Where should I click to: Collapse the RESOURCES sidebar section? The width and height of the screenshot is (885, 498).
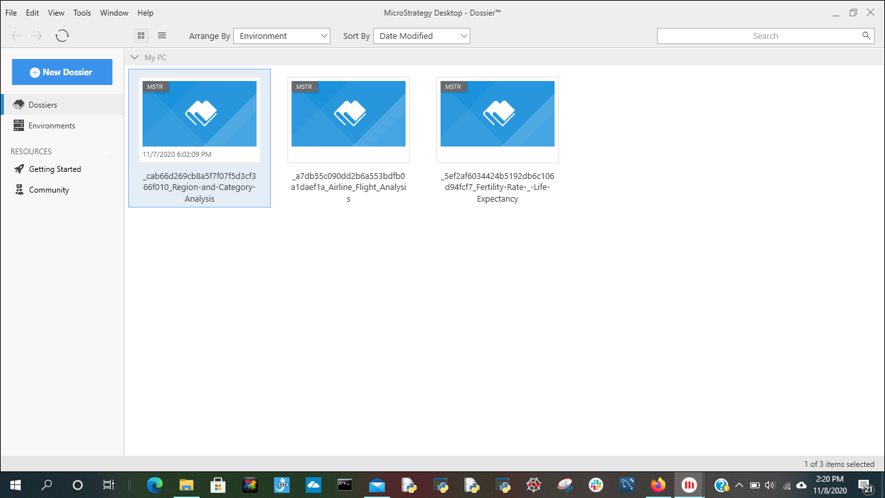[106, 152]
